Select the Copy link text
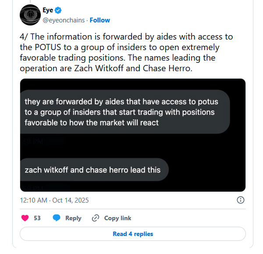Viewport: 263px width, 254px height. [x=117, y=218]
